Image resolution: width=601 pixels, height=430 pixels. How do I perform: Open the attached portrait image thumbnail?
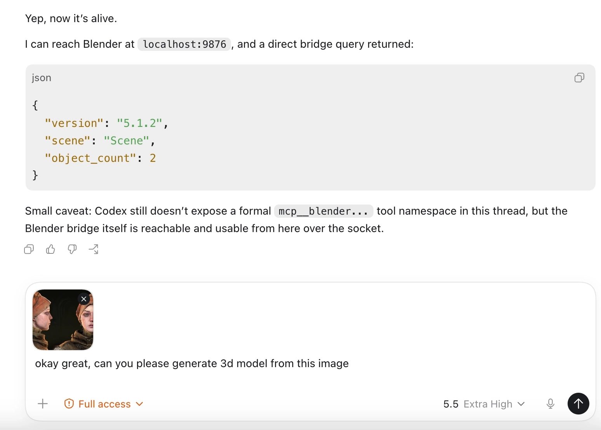pos(63,320)
